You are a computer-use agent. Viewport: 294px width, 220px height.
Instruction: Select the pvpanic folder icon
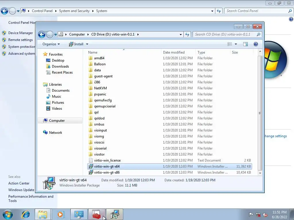click(x=90, y=94)
